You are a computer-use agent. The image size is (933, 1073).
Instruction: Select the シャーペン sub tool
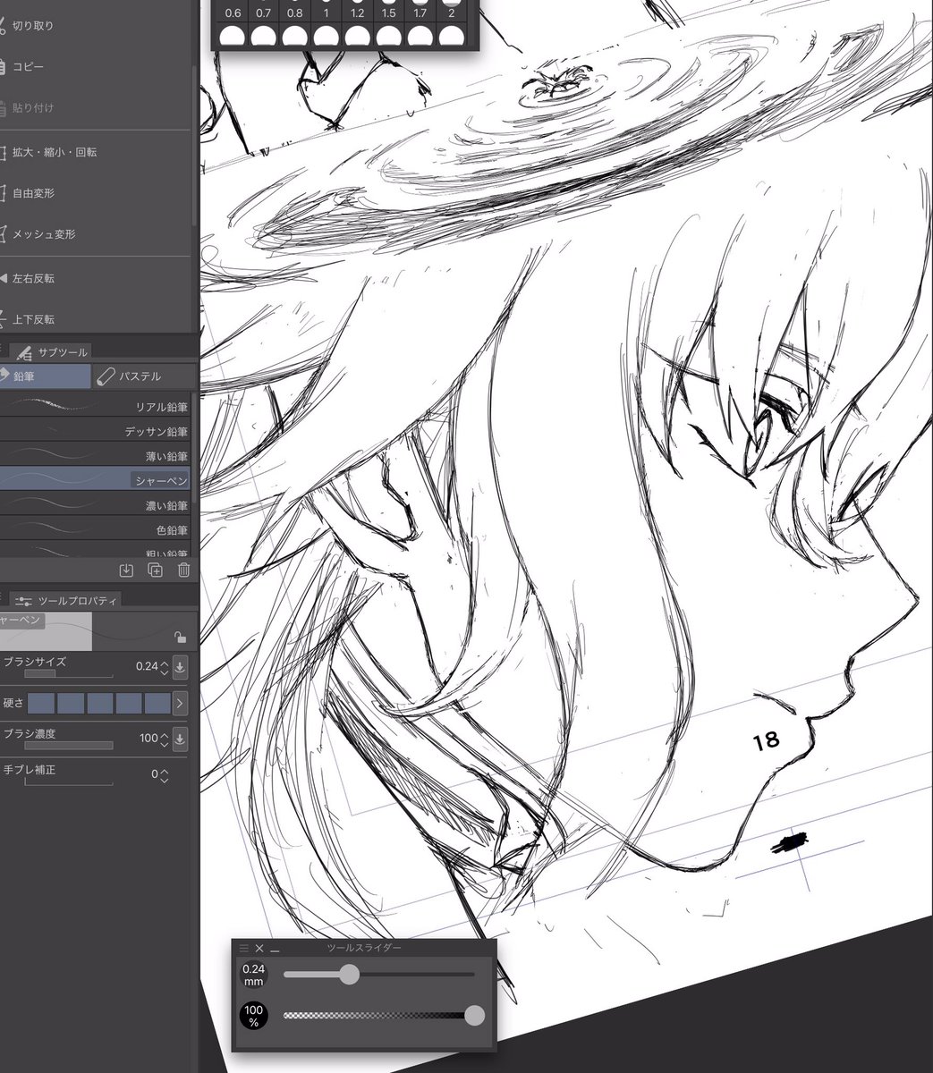[x=95, y=480]
